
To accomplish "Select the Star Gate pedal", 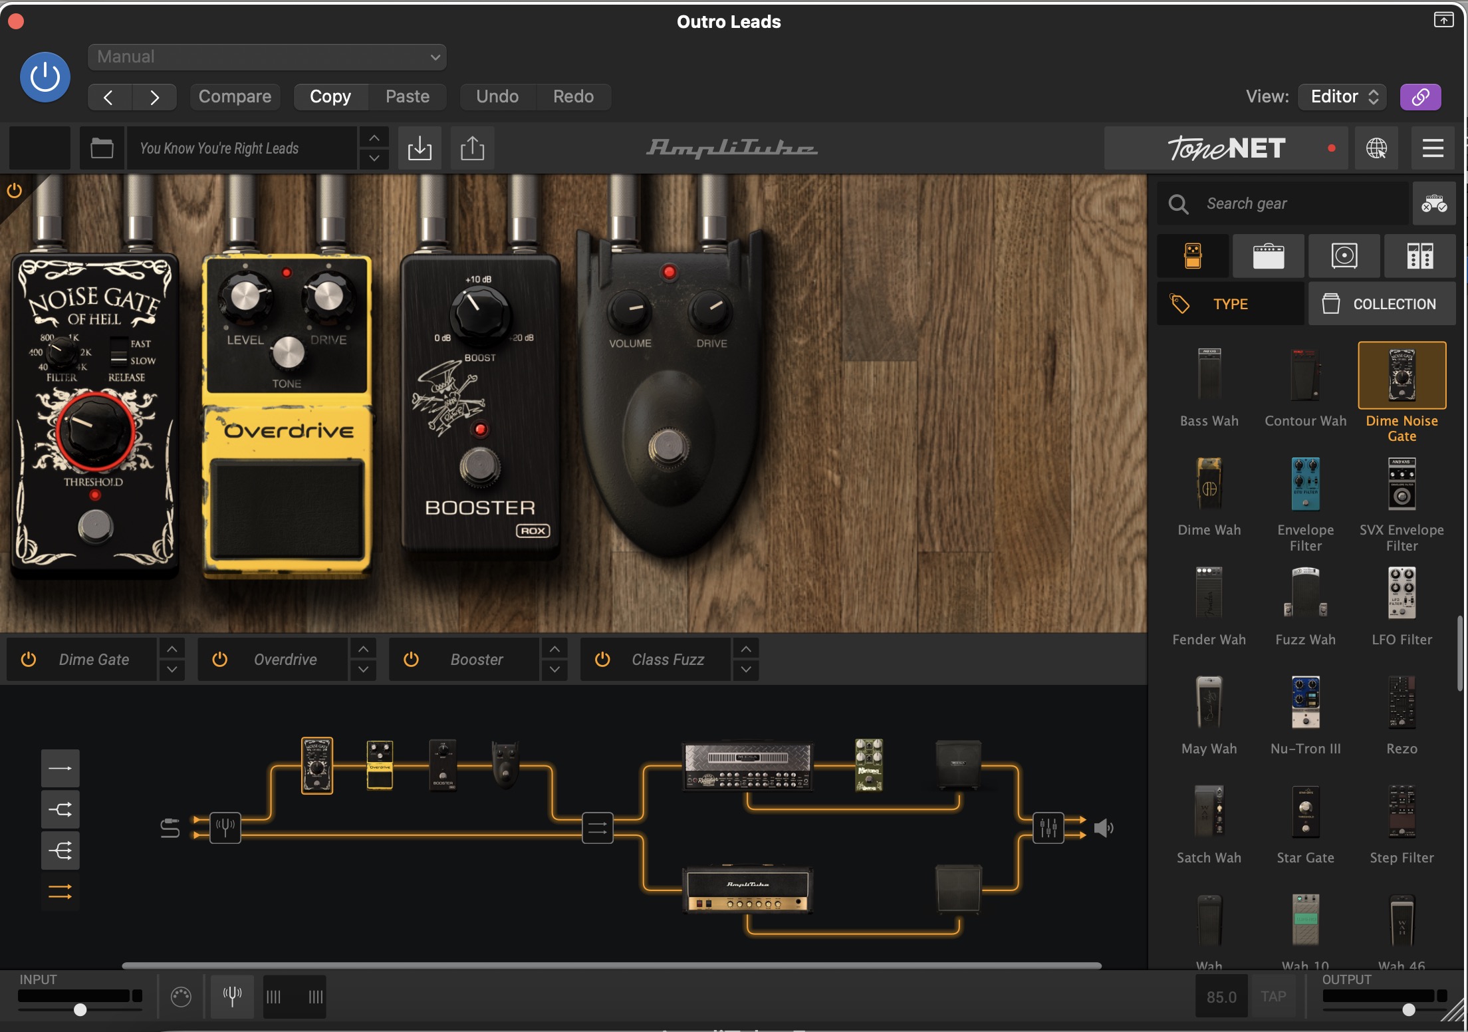I will pos(1306,824).
